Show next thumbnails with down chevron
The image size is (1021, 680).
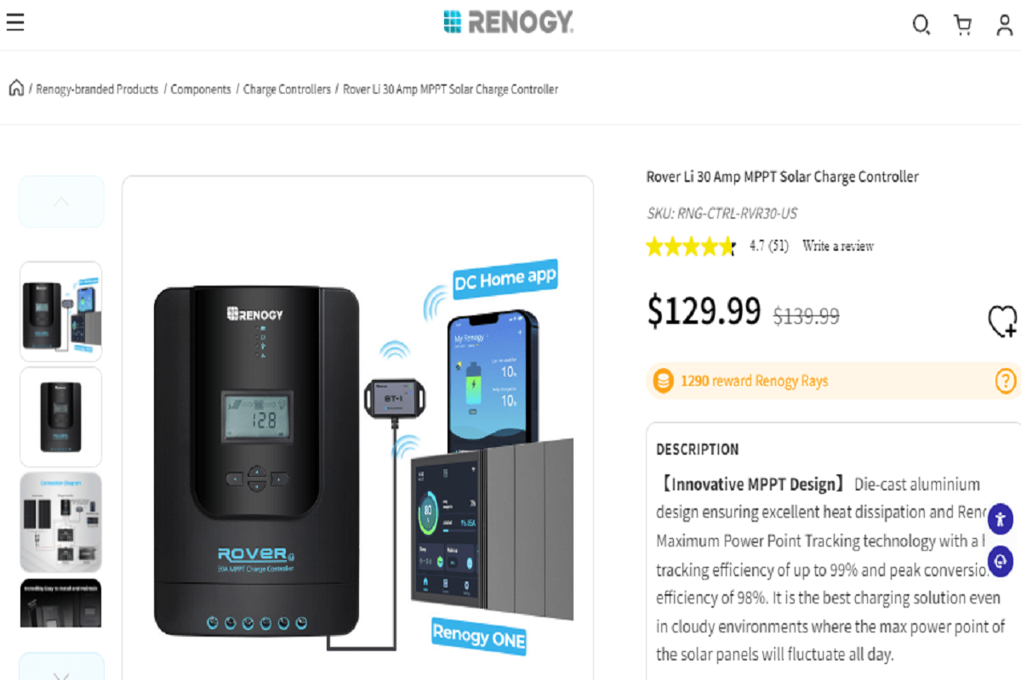(x=61, y=667)
